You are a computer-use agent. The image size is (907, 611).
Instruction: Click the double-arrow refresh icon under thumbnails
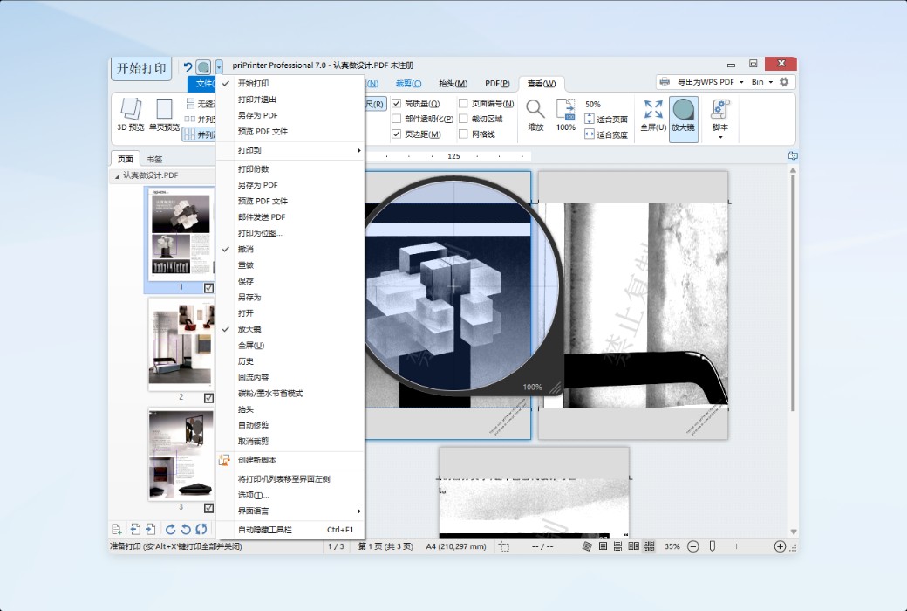[x=201, y=529]
